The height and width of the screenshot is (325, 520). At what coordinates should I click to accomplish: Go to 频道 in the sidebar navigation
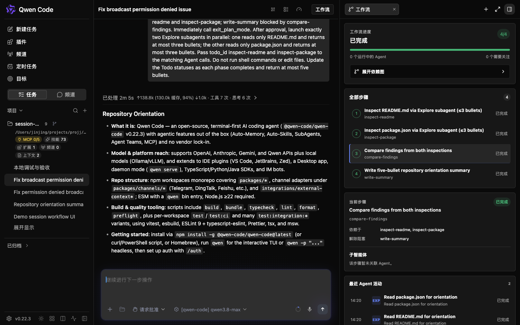(47, 54)
